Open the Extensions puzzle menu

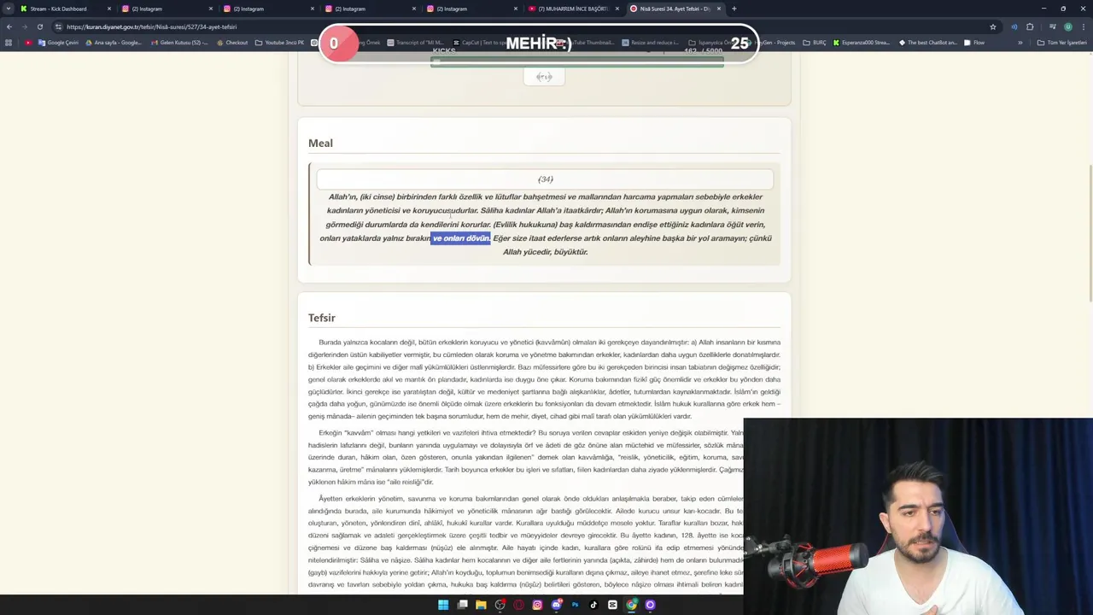(1030, 26)
